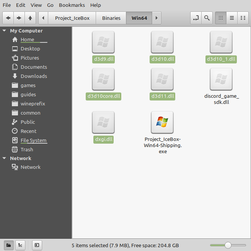Open Public in the sidebar
Screen dimensions: 251x251
(28, 122)
